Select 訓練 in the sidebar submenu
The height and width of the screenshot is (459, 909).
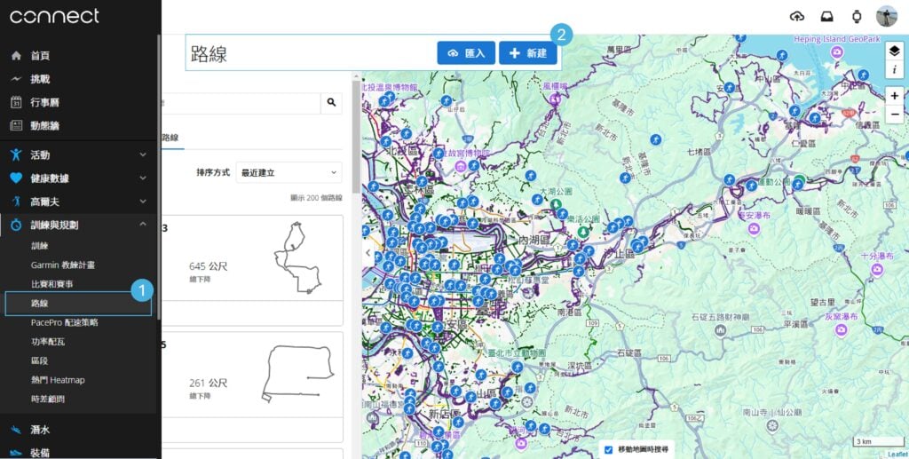39,246
